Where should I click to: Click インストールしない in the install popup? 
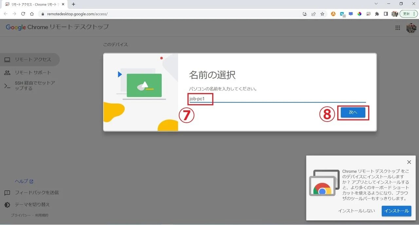coord(356,211)
